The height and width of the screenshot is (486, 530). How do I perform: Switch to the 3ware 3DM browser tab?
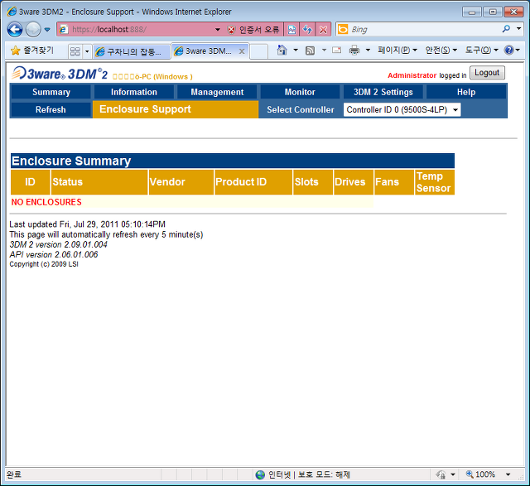206,51
